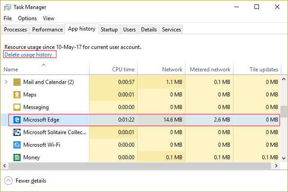
Task: Select the Microsoft Edge row name
Action: (x=41, y=120)
